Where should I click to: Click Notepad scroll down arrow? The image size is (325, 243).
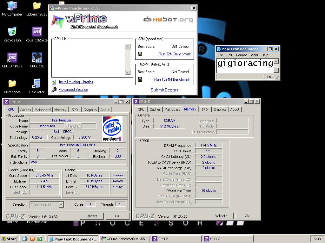tap(276, 70)
